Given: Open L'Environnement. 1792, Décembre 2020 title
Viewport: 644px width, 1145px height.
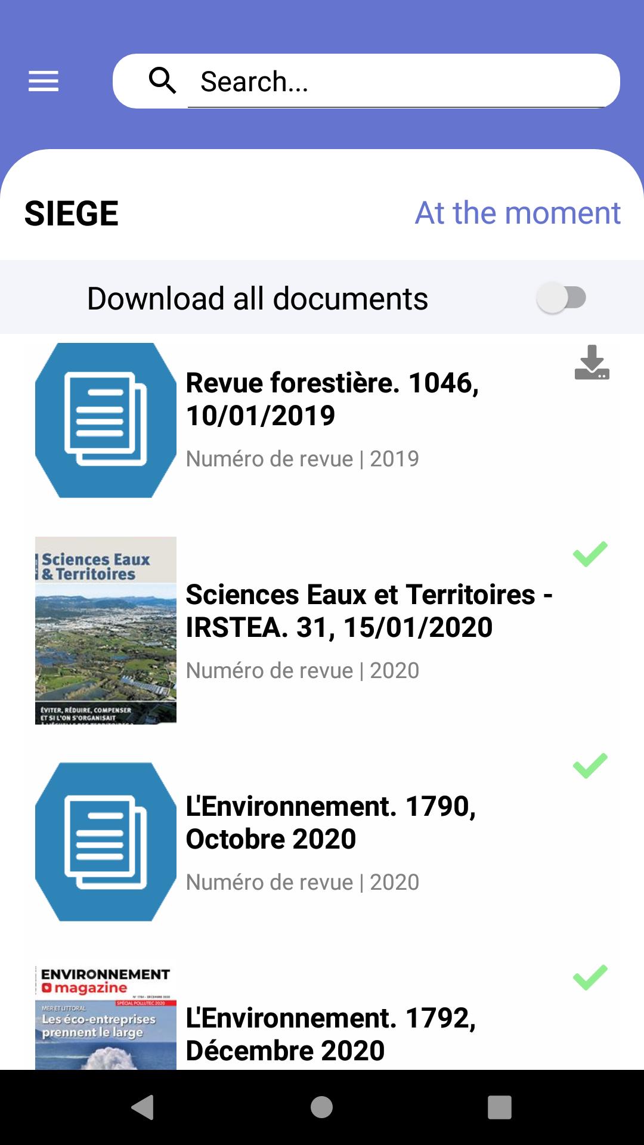Looking at the screenshot, I should [331, 1034].
